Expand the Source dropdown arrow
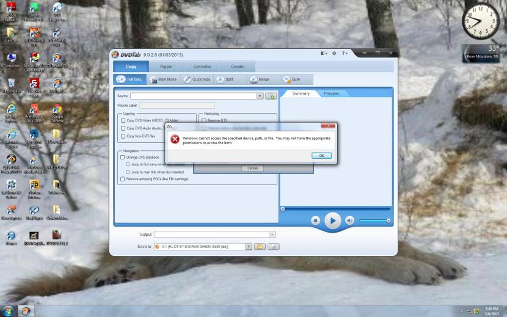 tap(260, 96)
